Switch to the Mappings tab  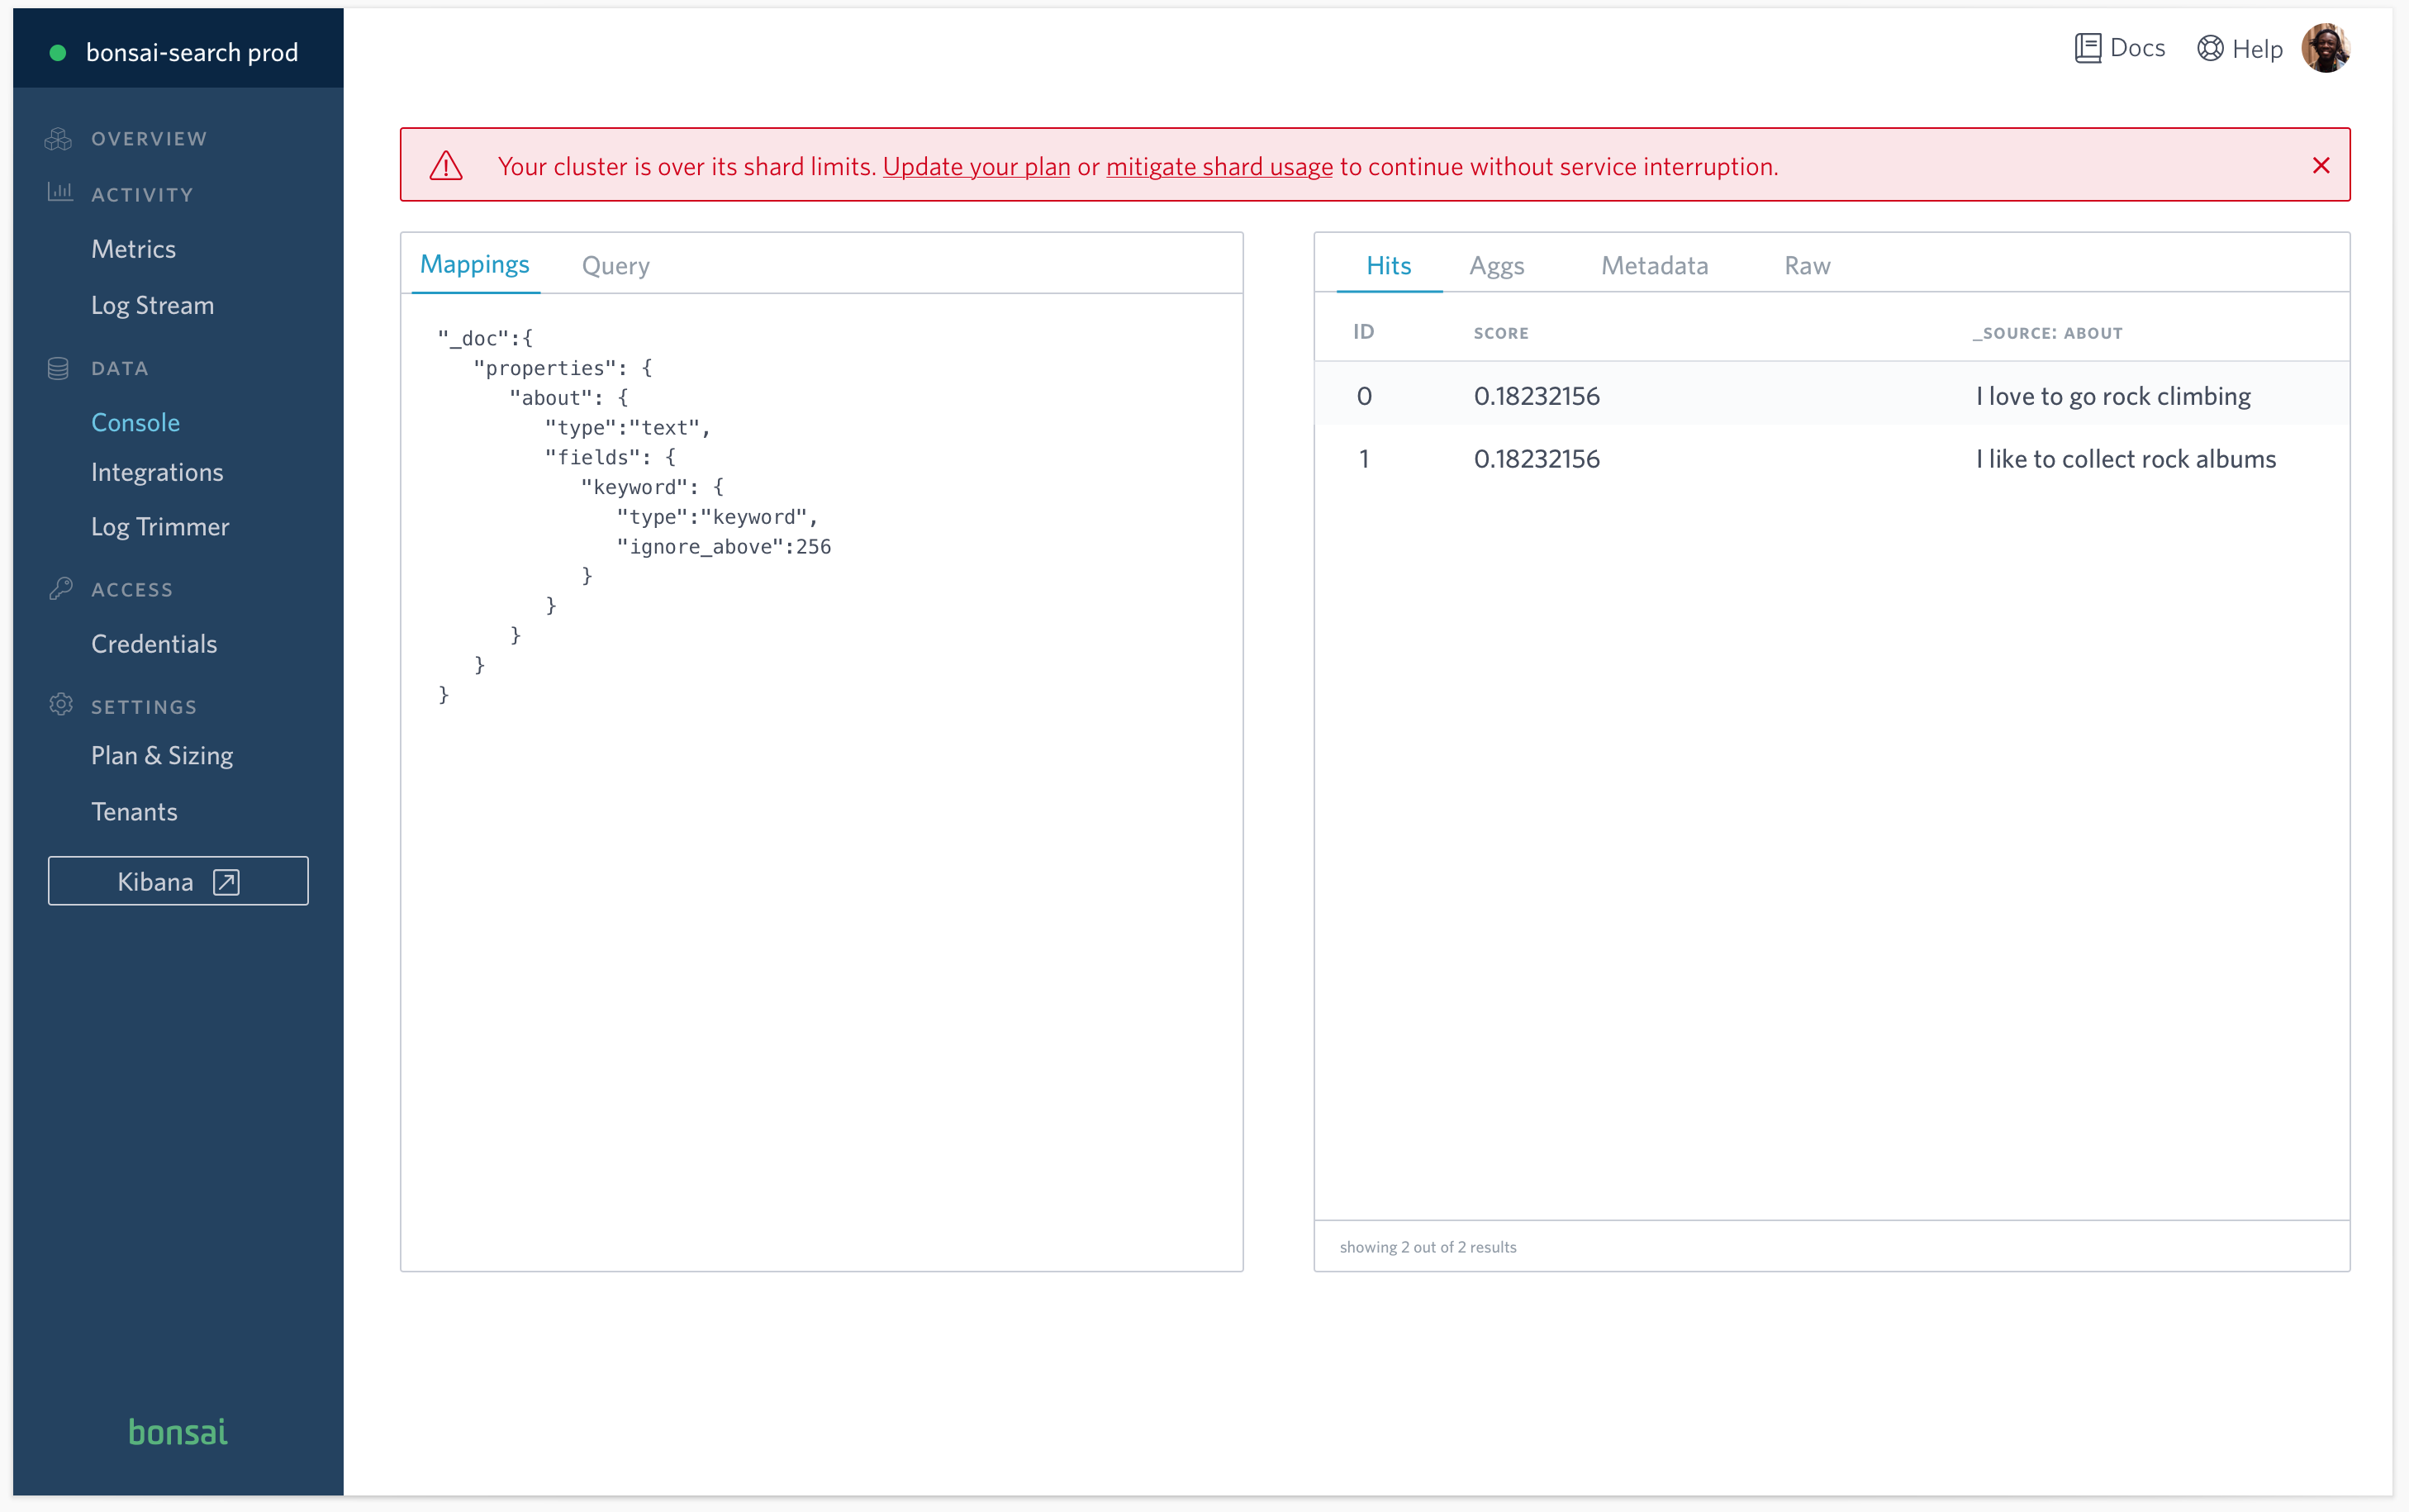tap(475, 264)
